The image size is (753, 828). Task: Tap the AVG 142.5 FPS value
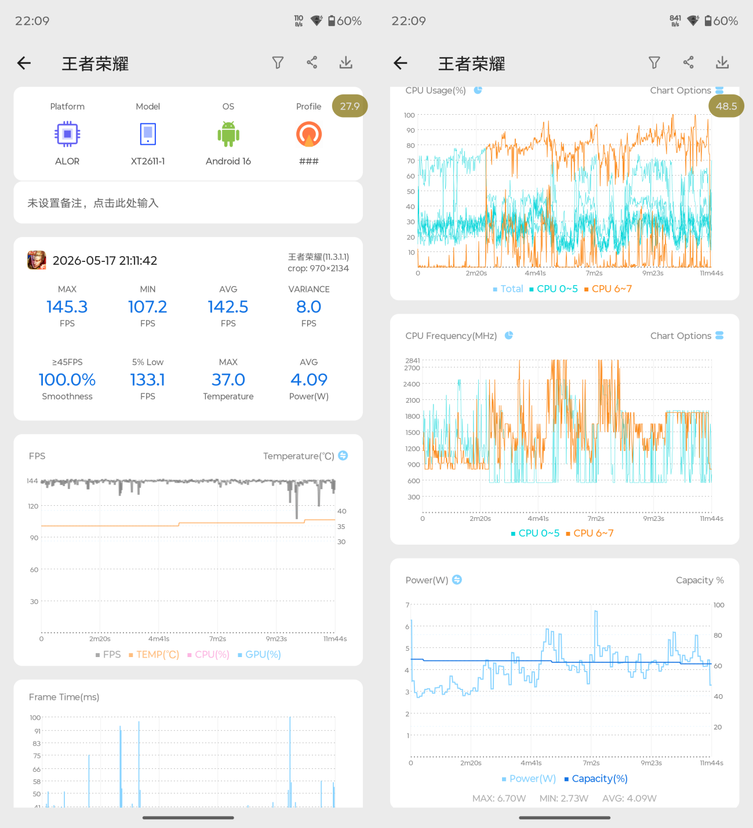coord(228,307)
